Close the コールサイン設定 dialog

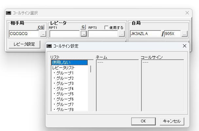[x=184, y=46]
